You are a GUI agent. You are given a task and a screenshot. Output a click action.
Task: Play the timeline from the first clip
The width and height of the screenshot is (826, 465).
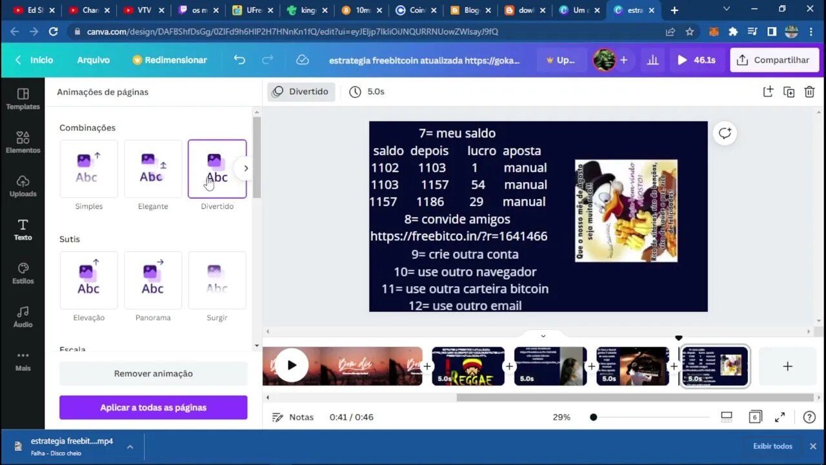pyautogui.click(x=292, y=366)
